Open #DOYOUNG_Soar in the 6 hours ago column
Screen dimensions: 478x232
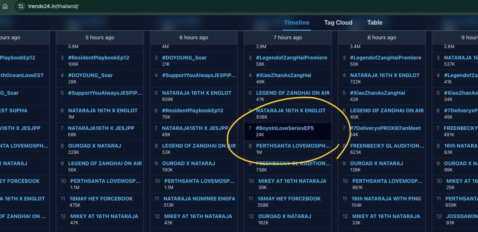coord(184,58)
